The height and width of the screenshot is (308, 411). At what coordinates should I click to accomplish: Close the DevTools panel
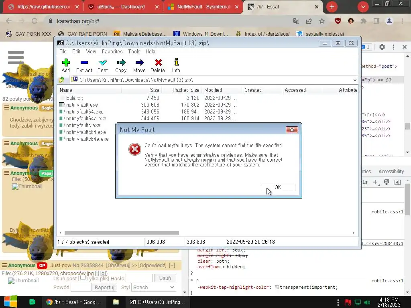[x=405, y=47]
